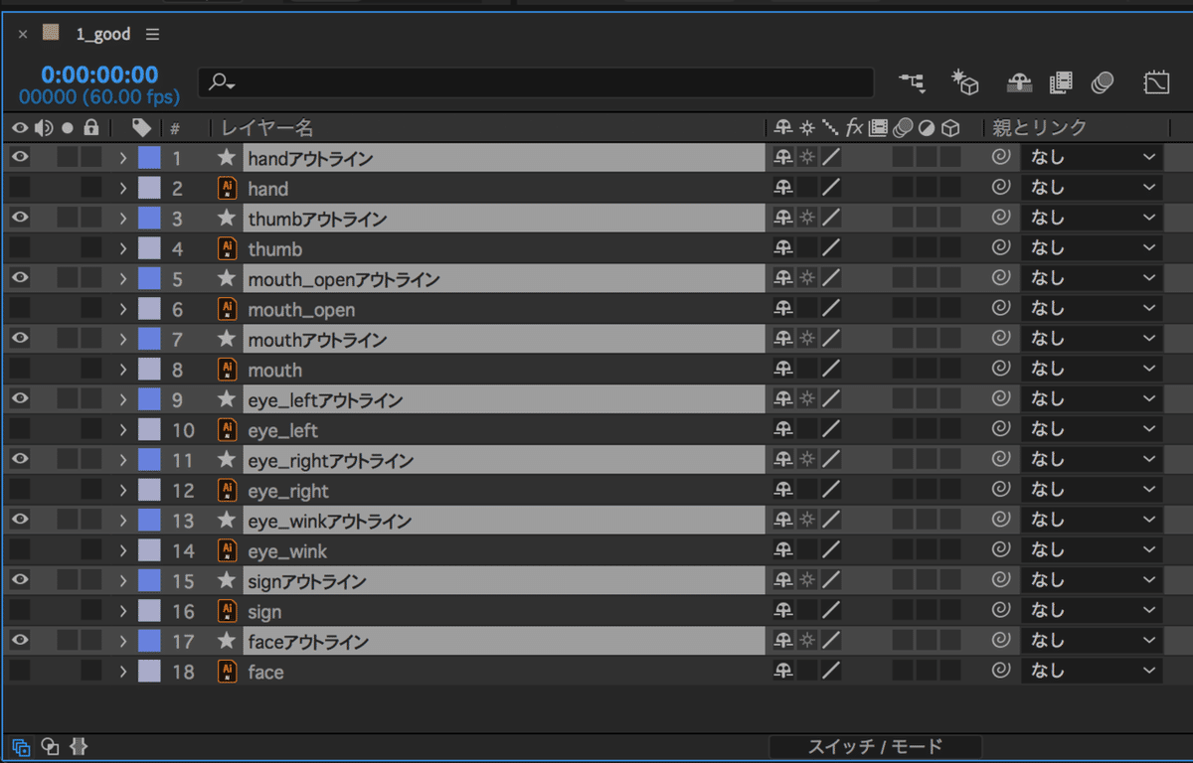The height and width of the screenshot is (763, 1193).
Task: Click the # layer number column header
Action: point(175,128)
